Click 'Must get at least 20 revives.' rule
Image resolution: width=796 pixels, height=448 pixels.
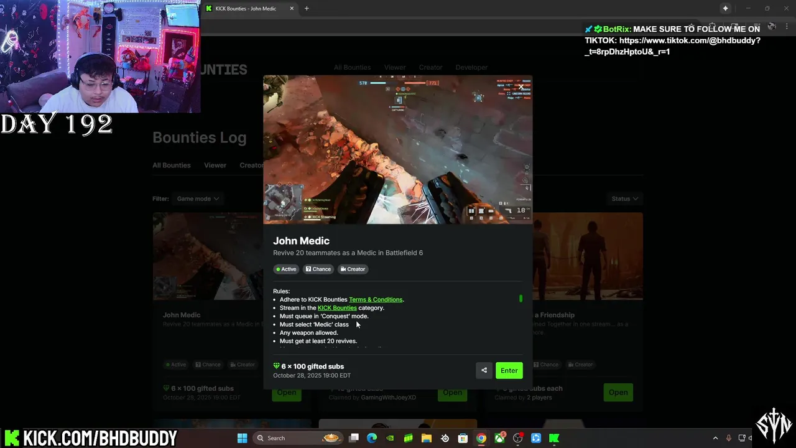pyautogui.click(x=318, y=341)
